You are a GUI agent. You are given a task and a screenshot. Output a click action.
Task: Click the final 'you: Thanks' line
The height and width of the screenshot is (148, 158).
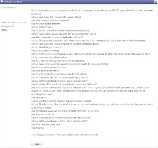pos(38,128)
